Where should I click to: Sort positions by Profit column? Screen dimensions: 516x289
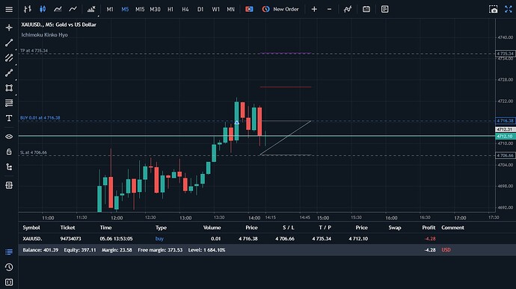pyautogui.click(x=429, y=228)
